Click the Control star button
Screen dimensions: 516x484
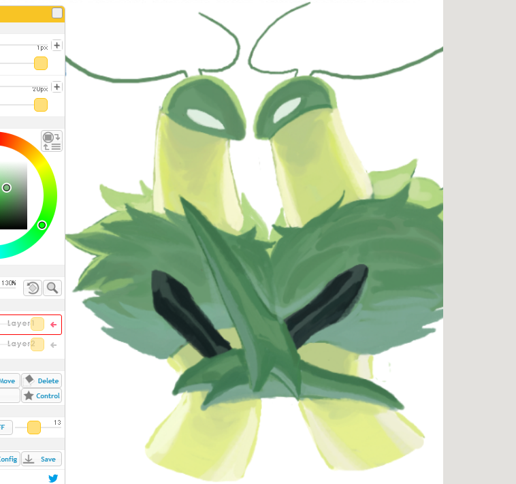click(42, 396)
